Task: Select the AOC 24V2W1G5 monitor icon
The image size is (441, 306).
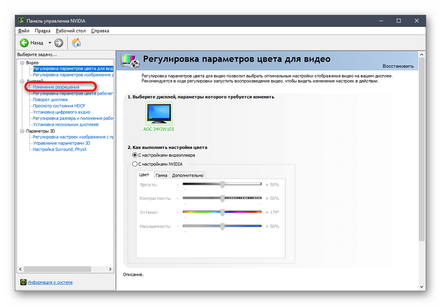Action: coord(158,114)
